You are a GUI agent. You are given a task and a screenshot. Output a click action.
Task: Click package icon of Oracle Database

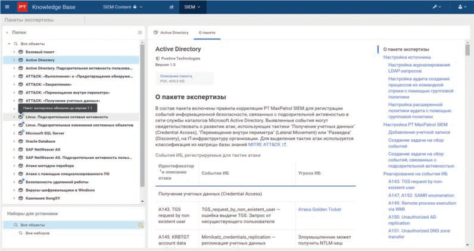(x=21, y=142)
